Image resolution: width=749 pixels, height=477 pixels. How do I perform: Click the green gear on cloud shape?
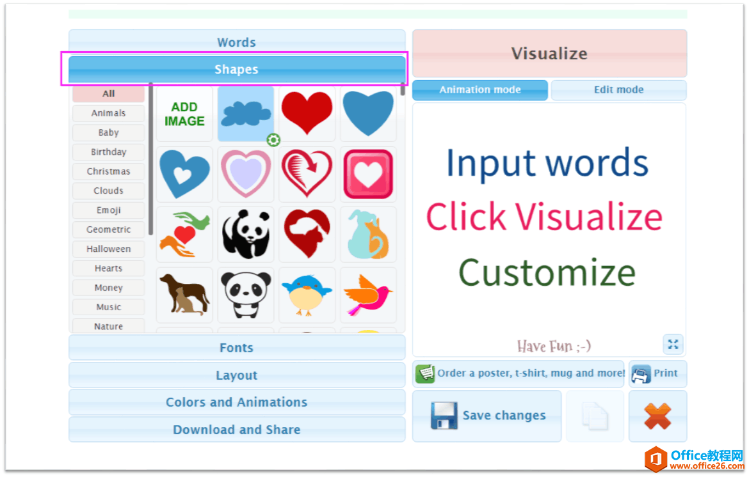pyautogui.click(x=273, y=140)
